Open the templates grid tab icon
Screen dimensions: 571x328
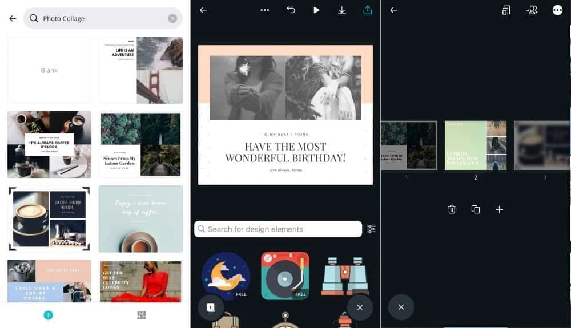pyautogui.click(x=142, y=315)
